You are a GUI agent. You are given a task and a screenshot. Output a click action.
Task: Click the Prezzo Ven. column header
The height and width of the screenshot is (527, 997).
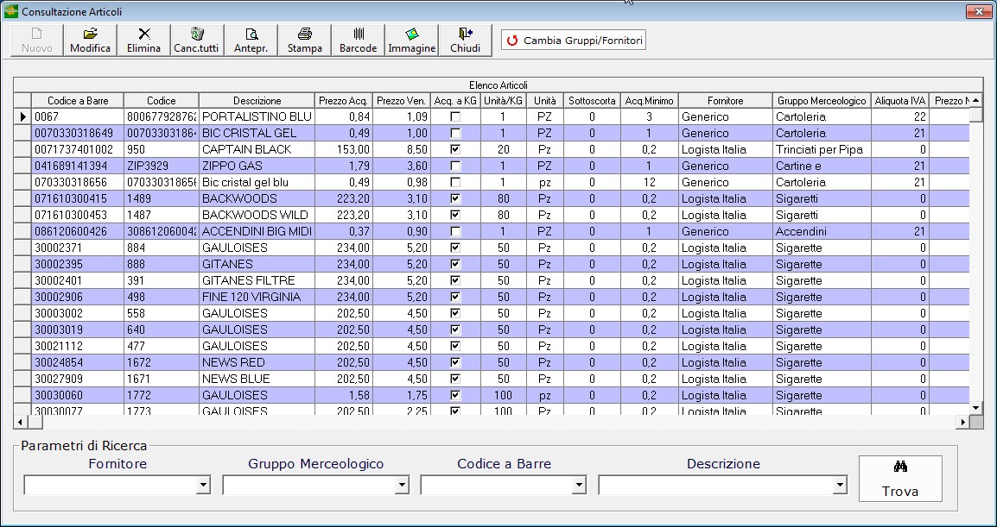click(401, 100)
